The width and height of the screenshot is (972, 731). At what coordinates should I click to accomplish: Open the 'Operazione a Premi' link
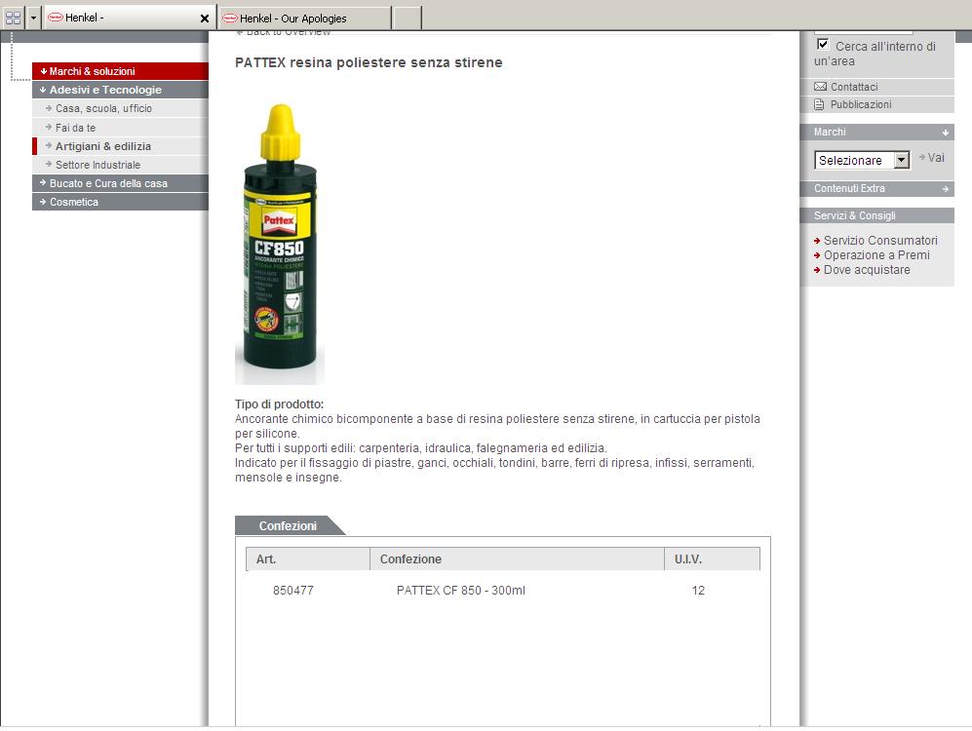pos(876,255)
